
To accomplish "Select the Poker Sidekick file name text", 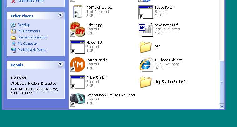I will click(97, 78).
